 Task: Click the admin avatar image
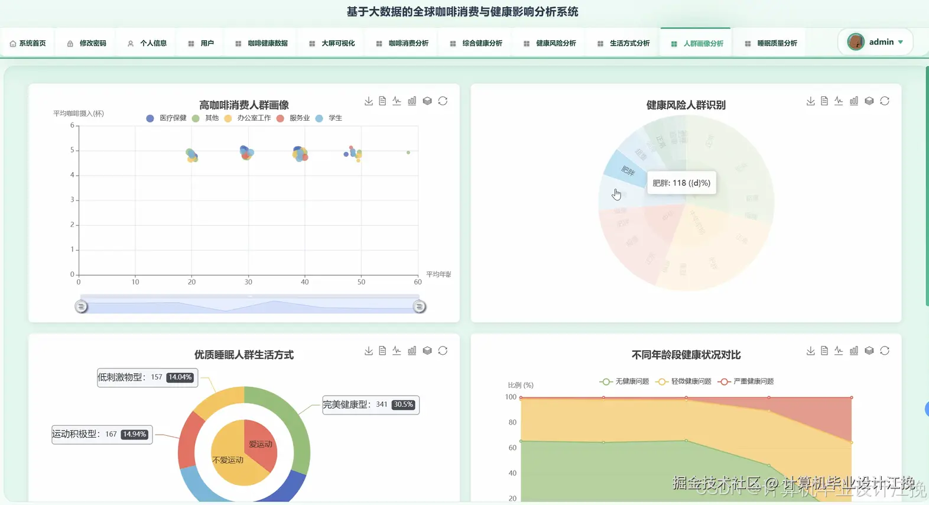pyautogui.click(x=855, y=42)
